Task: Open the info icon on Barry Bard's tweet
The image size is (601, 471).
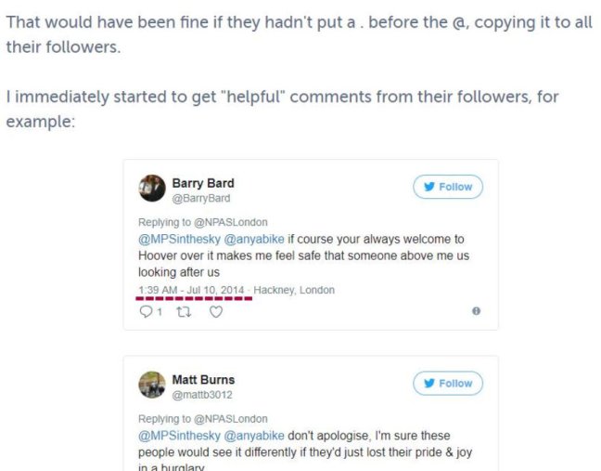Action: [476, 312]
